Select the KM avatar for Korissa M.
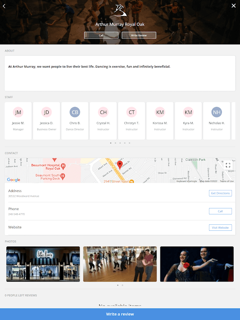This screenshot has height=320, width=240. (160, 112)
